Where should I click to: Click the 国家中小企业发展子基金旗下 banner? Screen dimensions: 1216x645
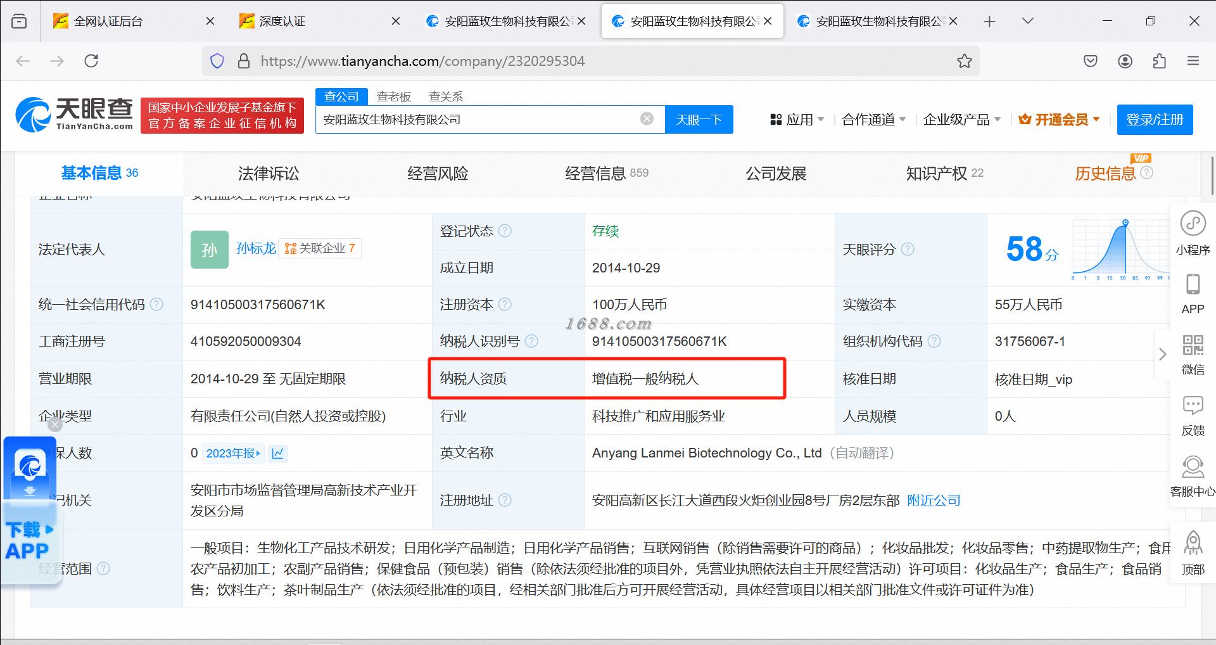[222, 115]
